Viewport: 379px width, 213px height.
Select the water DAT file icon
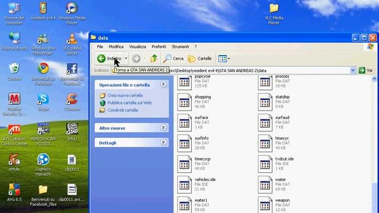click(x=265, y=185)
